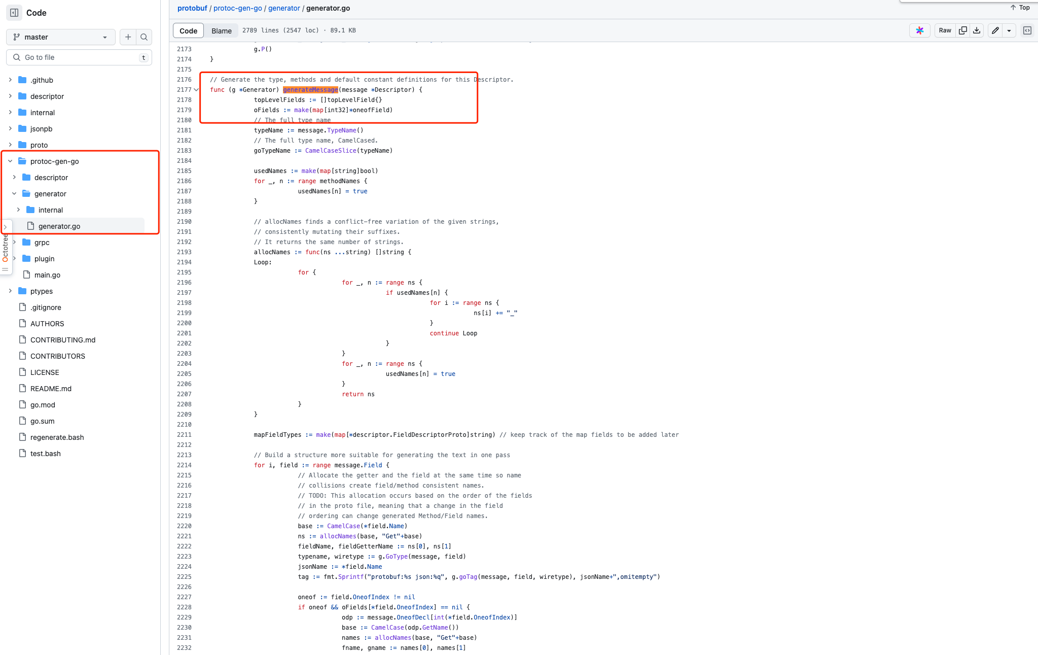
Task: Focus the Go to file input
Action: (79, 57)
